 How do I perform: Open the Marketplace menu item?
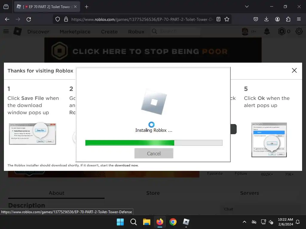click(75, 32)
